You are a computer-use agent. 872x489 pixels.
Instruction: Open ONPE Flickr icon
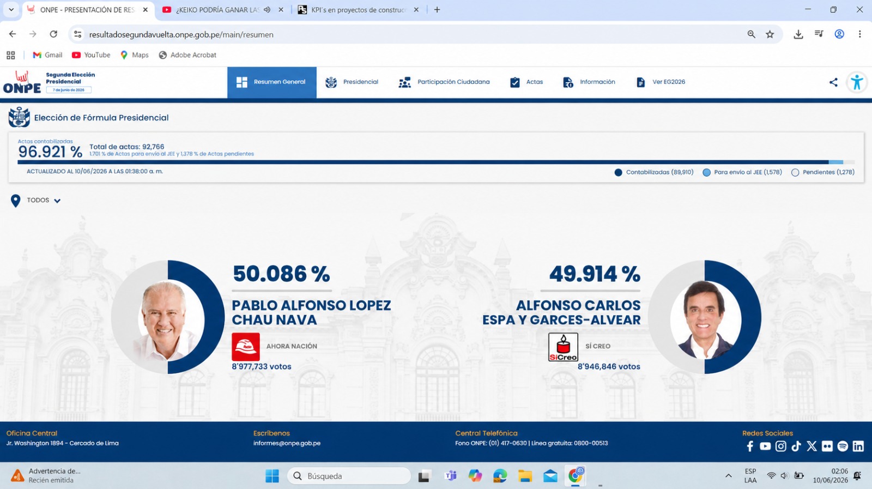pos(827,446)
